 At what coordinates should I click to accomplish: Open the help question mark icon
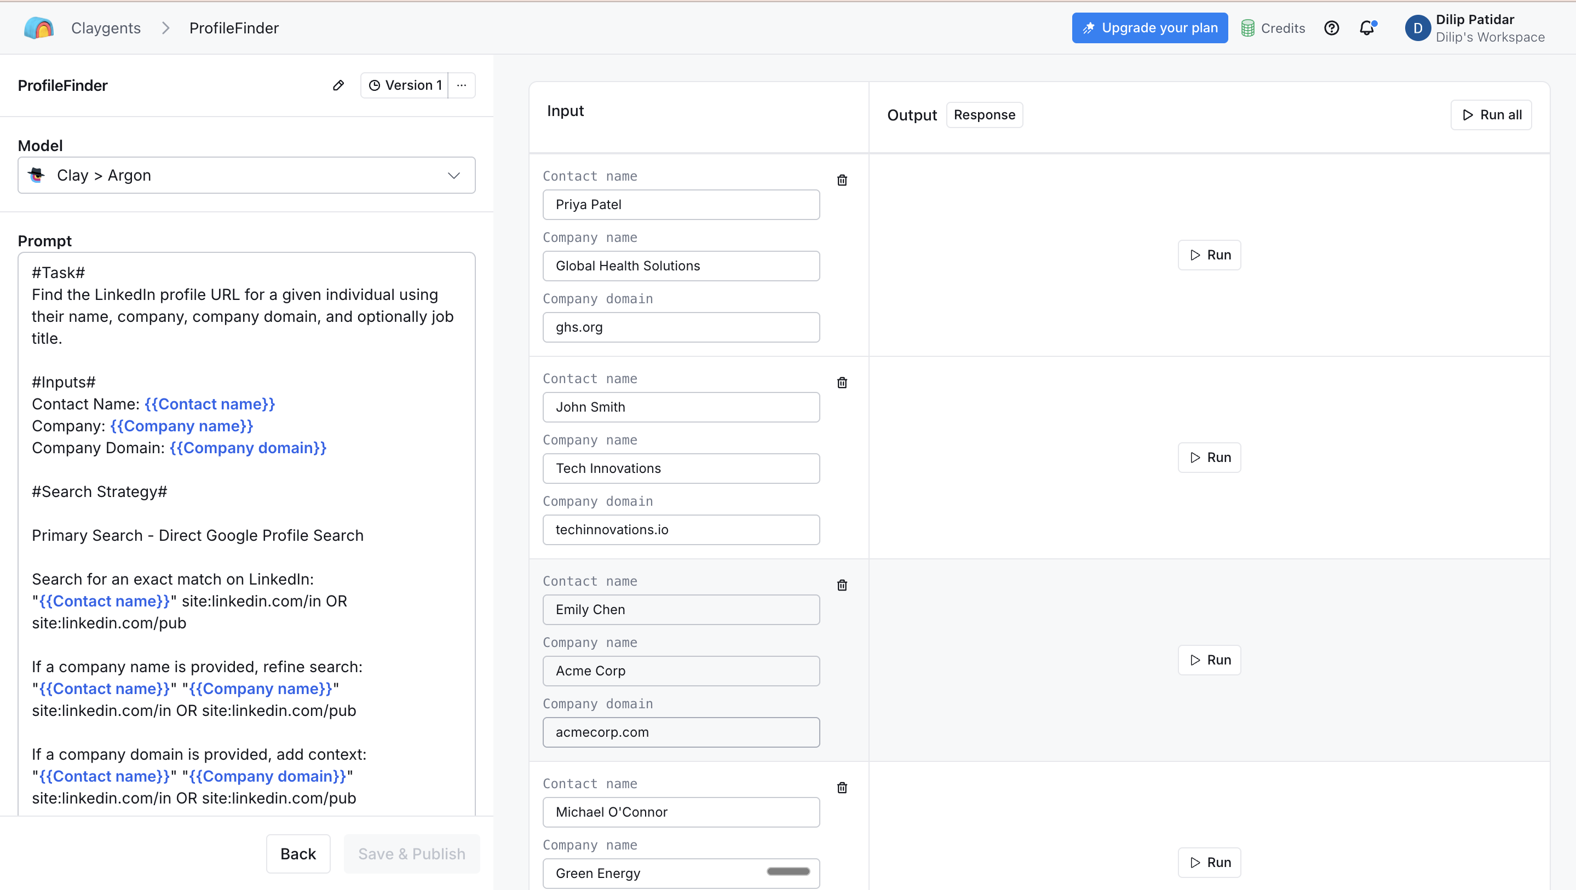coord(1331,28)
